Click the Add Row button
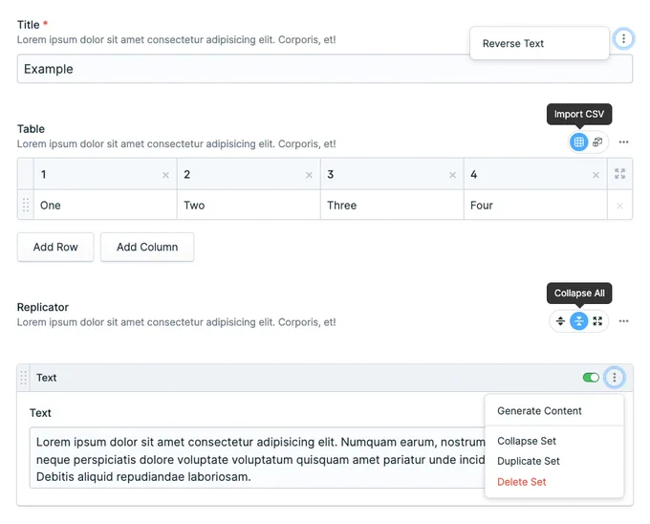Screen dimensions: 650x524 point(55,247)
